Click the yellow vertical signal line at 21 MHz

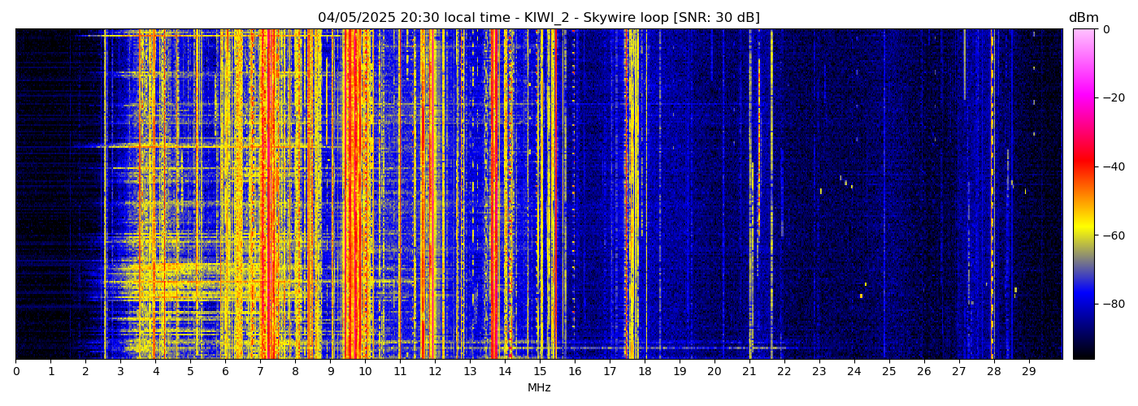click(x=749, y=195)
